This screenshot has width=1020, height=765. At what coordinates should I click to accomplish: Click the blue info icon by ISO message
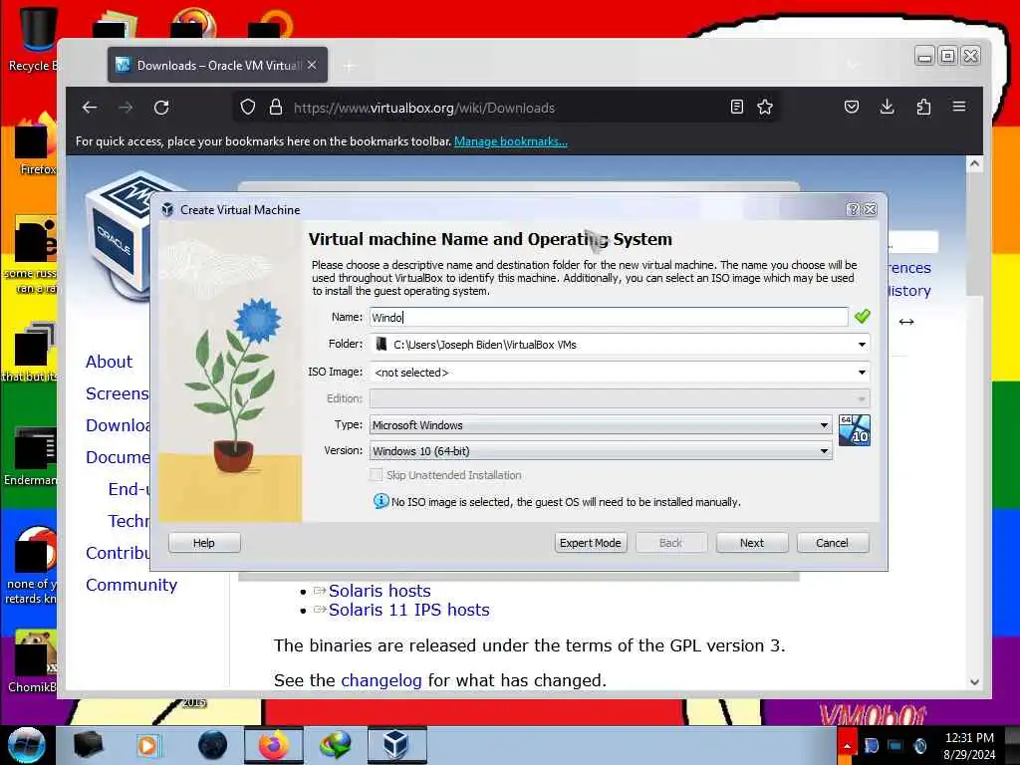point(381,502)
